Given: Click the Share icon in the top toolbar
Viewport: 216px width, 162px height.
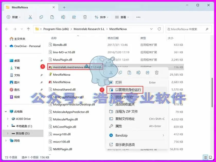Looking at the screenshot, I should (x=74, y=17).
